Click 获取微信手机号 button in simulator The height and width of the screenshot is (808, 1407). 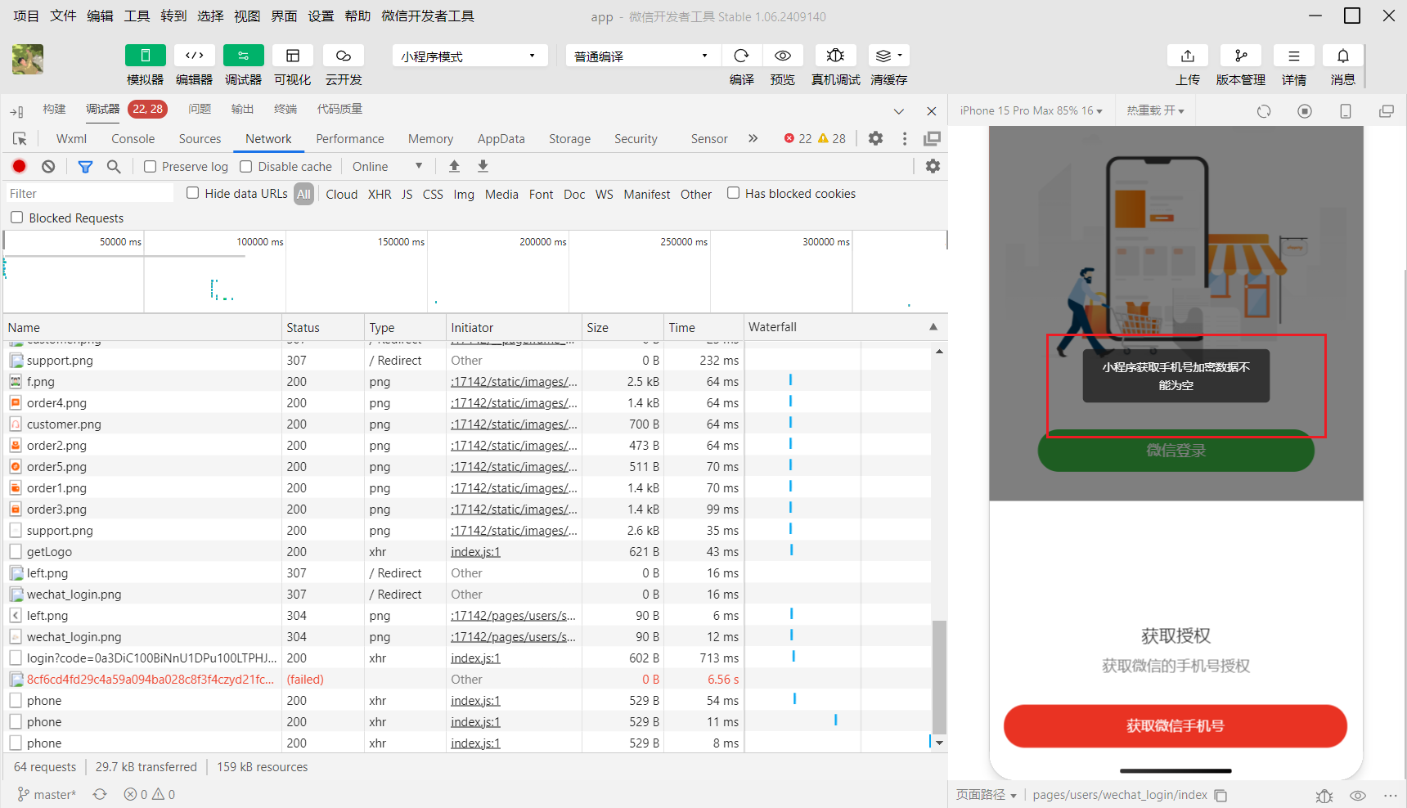click(x=1175, y=726)
